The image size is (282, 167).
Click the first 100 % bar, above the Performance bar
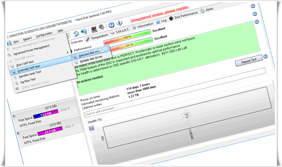(x=127, y=37)
